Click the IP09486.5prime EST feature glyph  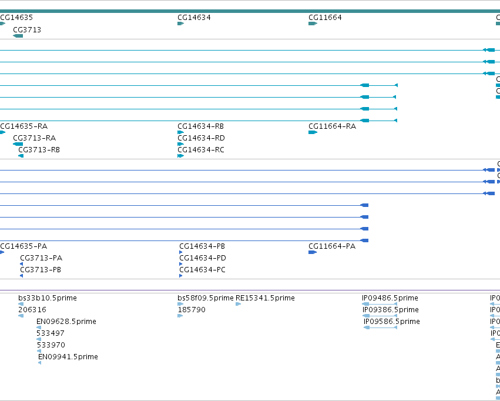[x=380, y=304]
